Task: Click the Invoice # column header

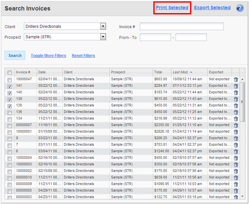Action: tap(23, 72)
